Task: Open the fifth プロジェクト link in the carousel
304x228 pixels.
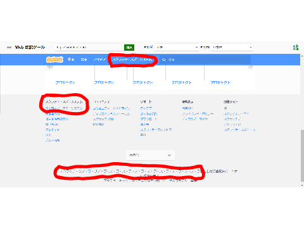Action: (x=220, y=82)
